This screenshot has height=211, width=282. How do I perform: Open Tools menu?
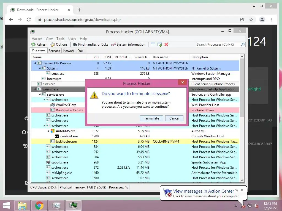[60, 38]
